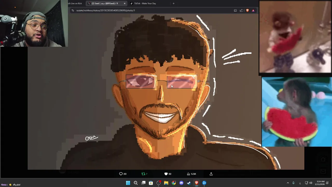
Task: Open the Windows Start menu
Action: 128,183
